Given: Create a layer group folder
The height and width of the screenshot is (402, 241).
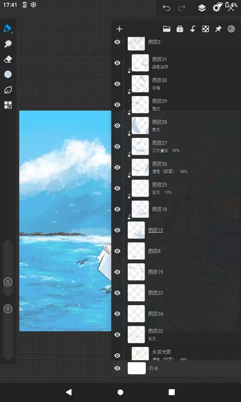Looking at the screenshot, I should point(167,29).
